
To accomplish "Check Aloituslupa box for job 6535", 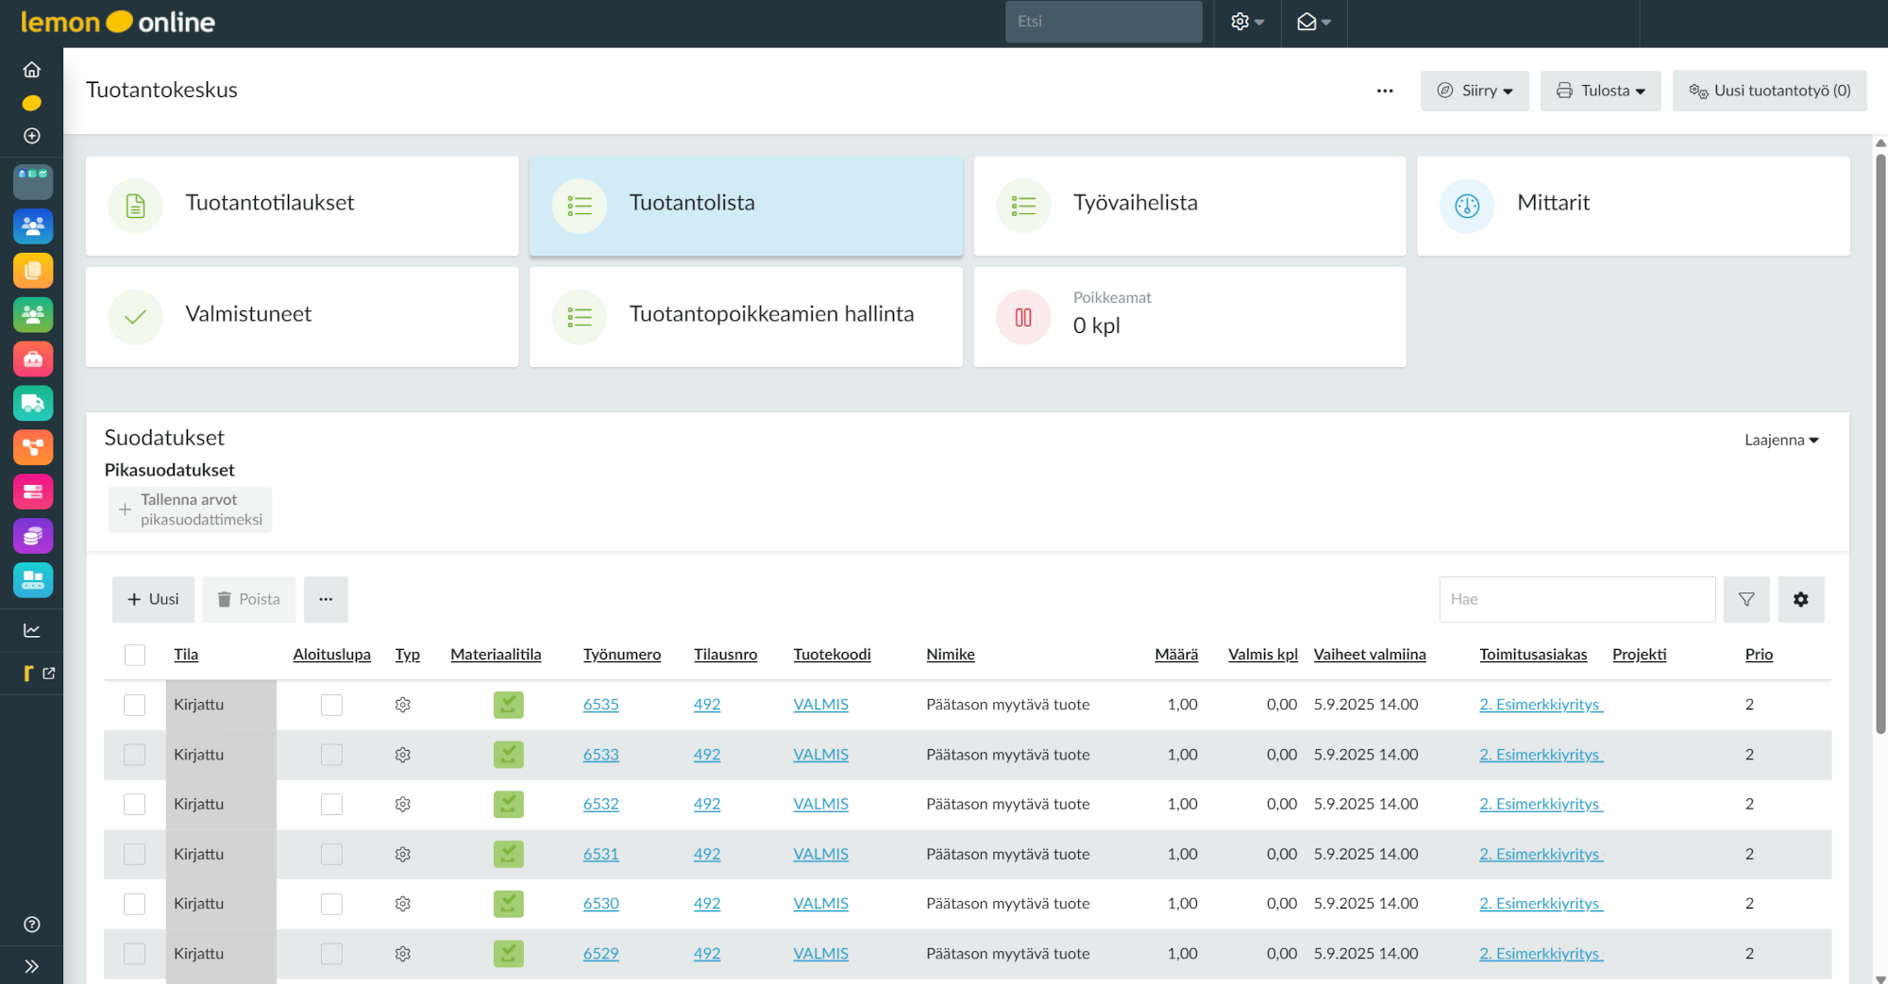I will coord(331,705).
